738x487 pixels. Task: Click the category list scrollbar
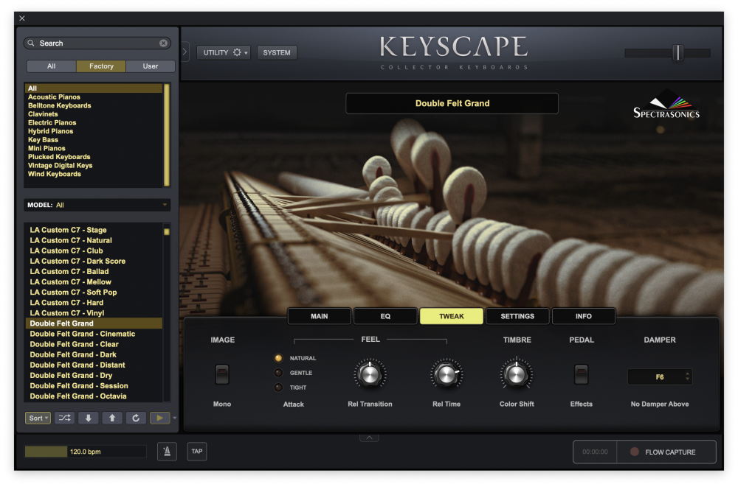pyautogui.click(x=166, y=135)
